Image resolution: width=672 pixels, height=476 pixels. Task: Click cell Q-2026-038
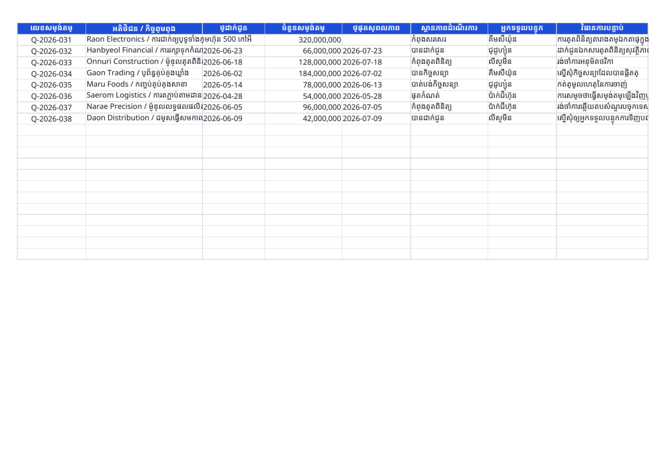pos(51,118)
